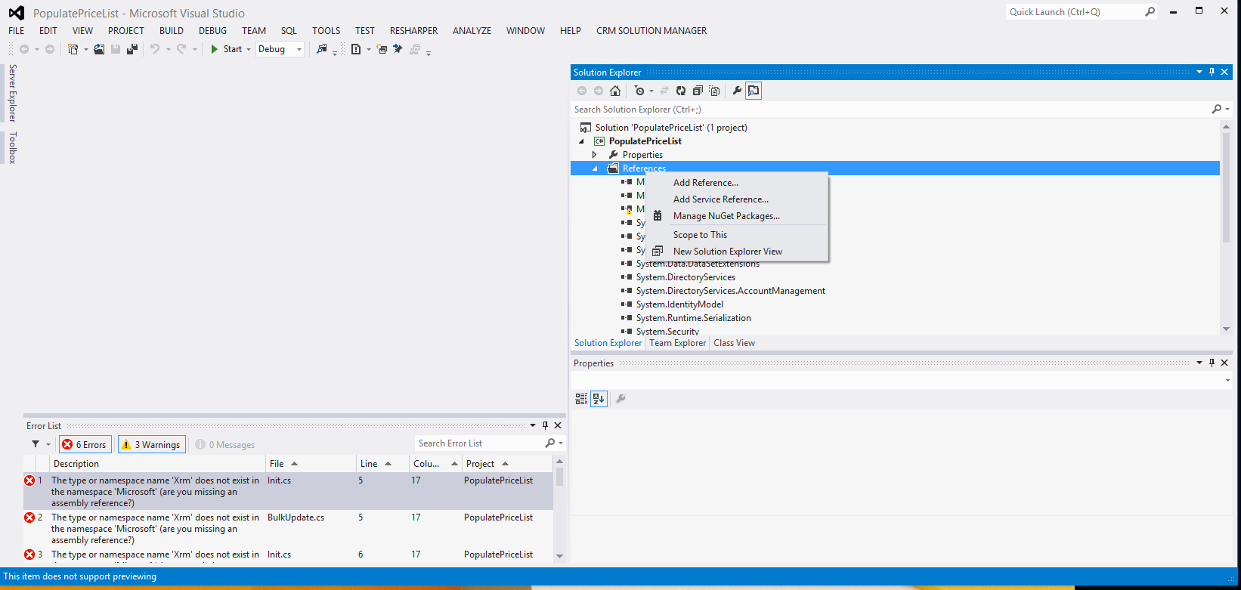The height and width of the screenshot is (590, 1241).
Task: Click the Quick Launch search magnifier icon
Action: point(1150,12)
